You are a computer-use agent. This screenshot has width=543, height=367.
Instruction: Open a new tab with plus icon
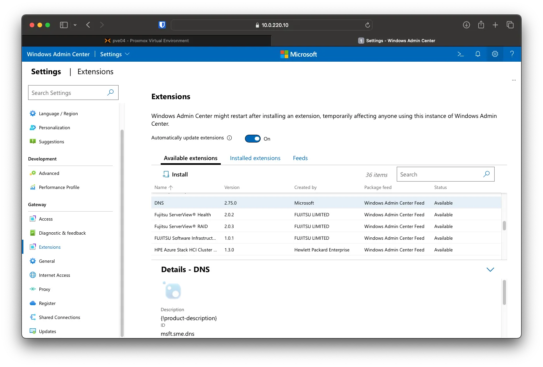495,25
